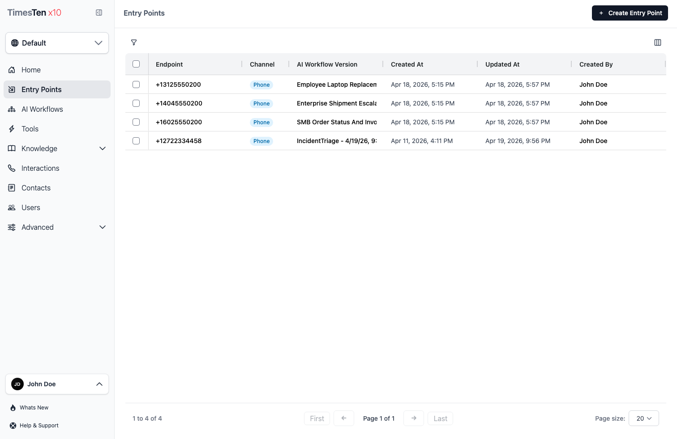Select the row checkbox for +13125550200

[136, 84]
